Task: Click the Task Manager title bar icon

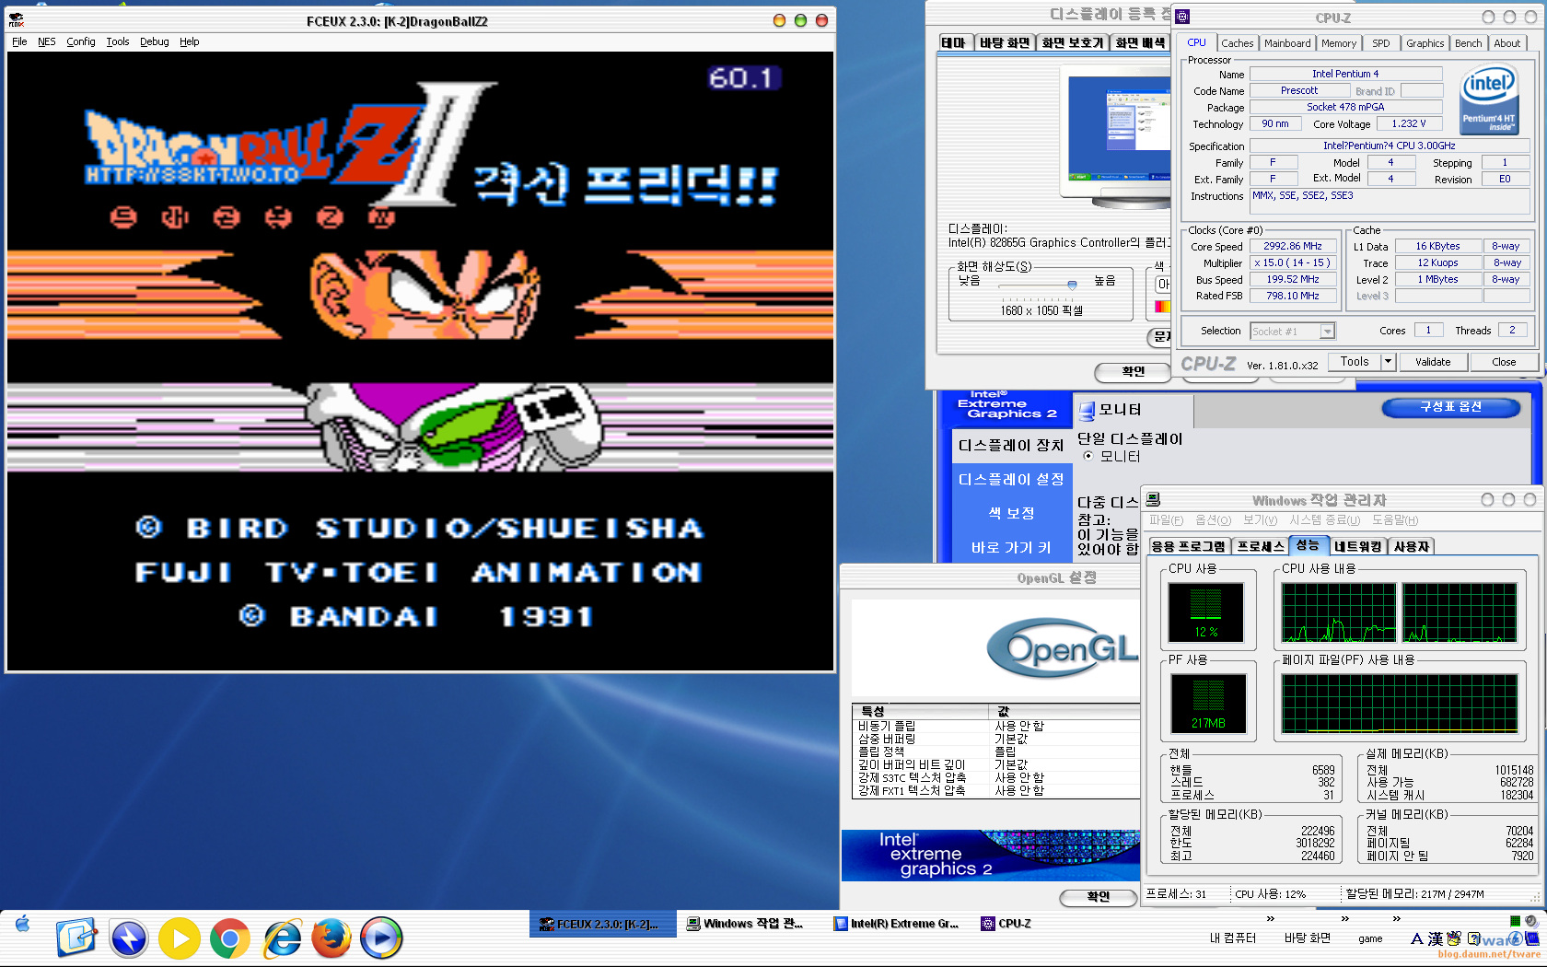Action: coord(1154,500)
